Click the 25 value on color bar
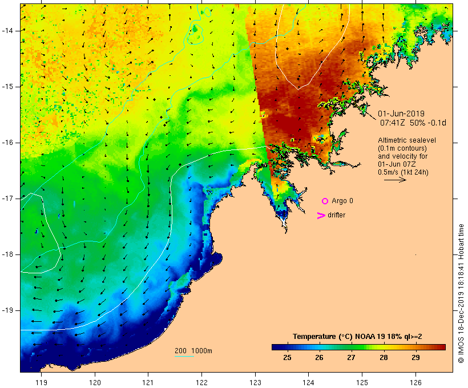468x388 pixels. click(287, 358)
